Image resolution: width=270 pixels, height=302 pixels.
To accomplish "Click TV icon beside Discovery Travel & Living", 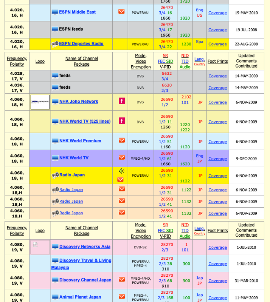I will point(55,260).
